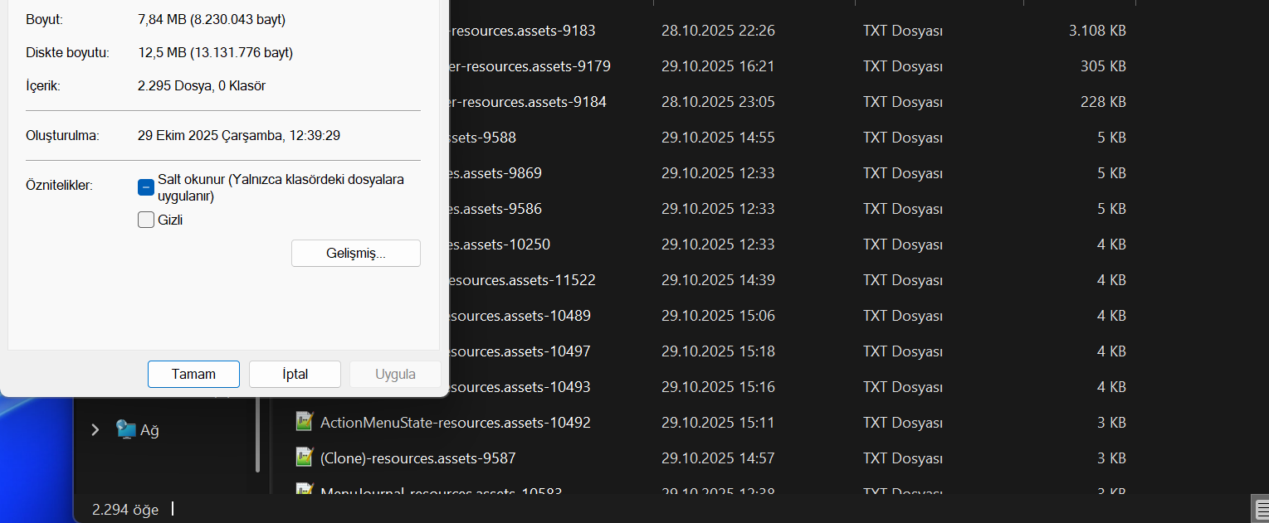The image size is (1269, 523).
Task: Switch to details view via status bar icon
Action: [1260, 508]
